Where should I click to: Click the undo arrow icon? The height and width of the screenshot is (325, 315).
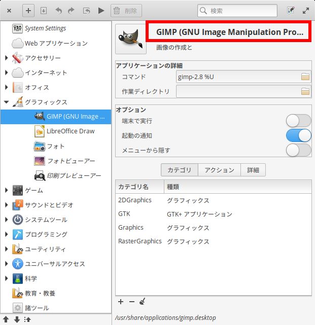[59, 11]
